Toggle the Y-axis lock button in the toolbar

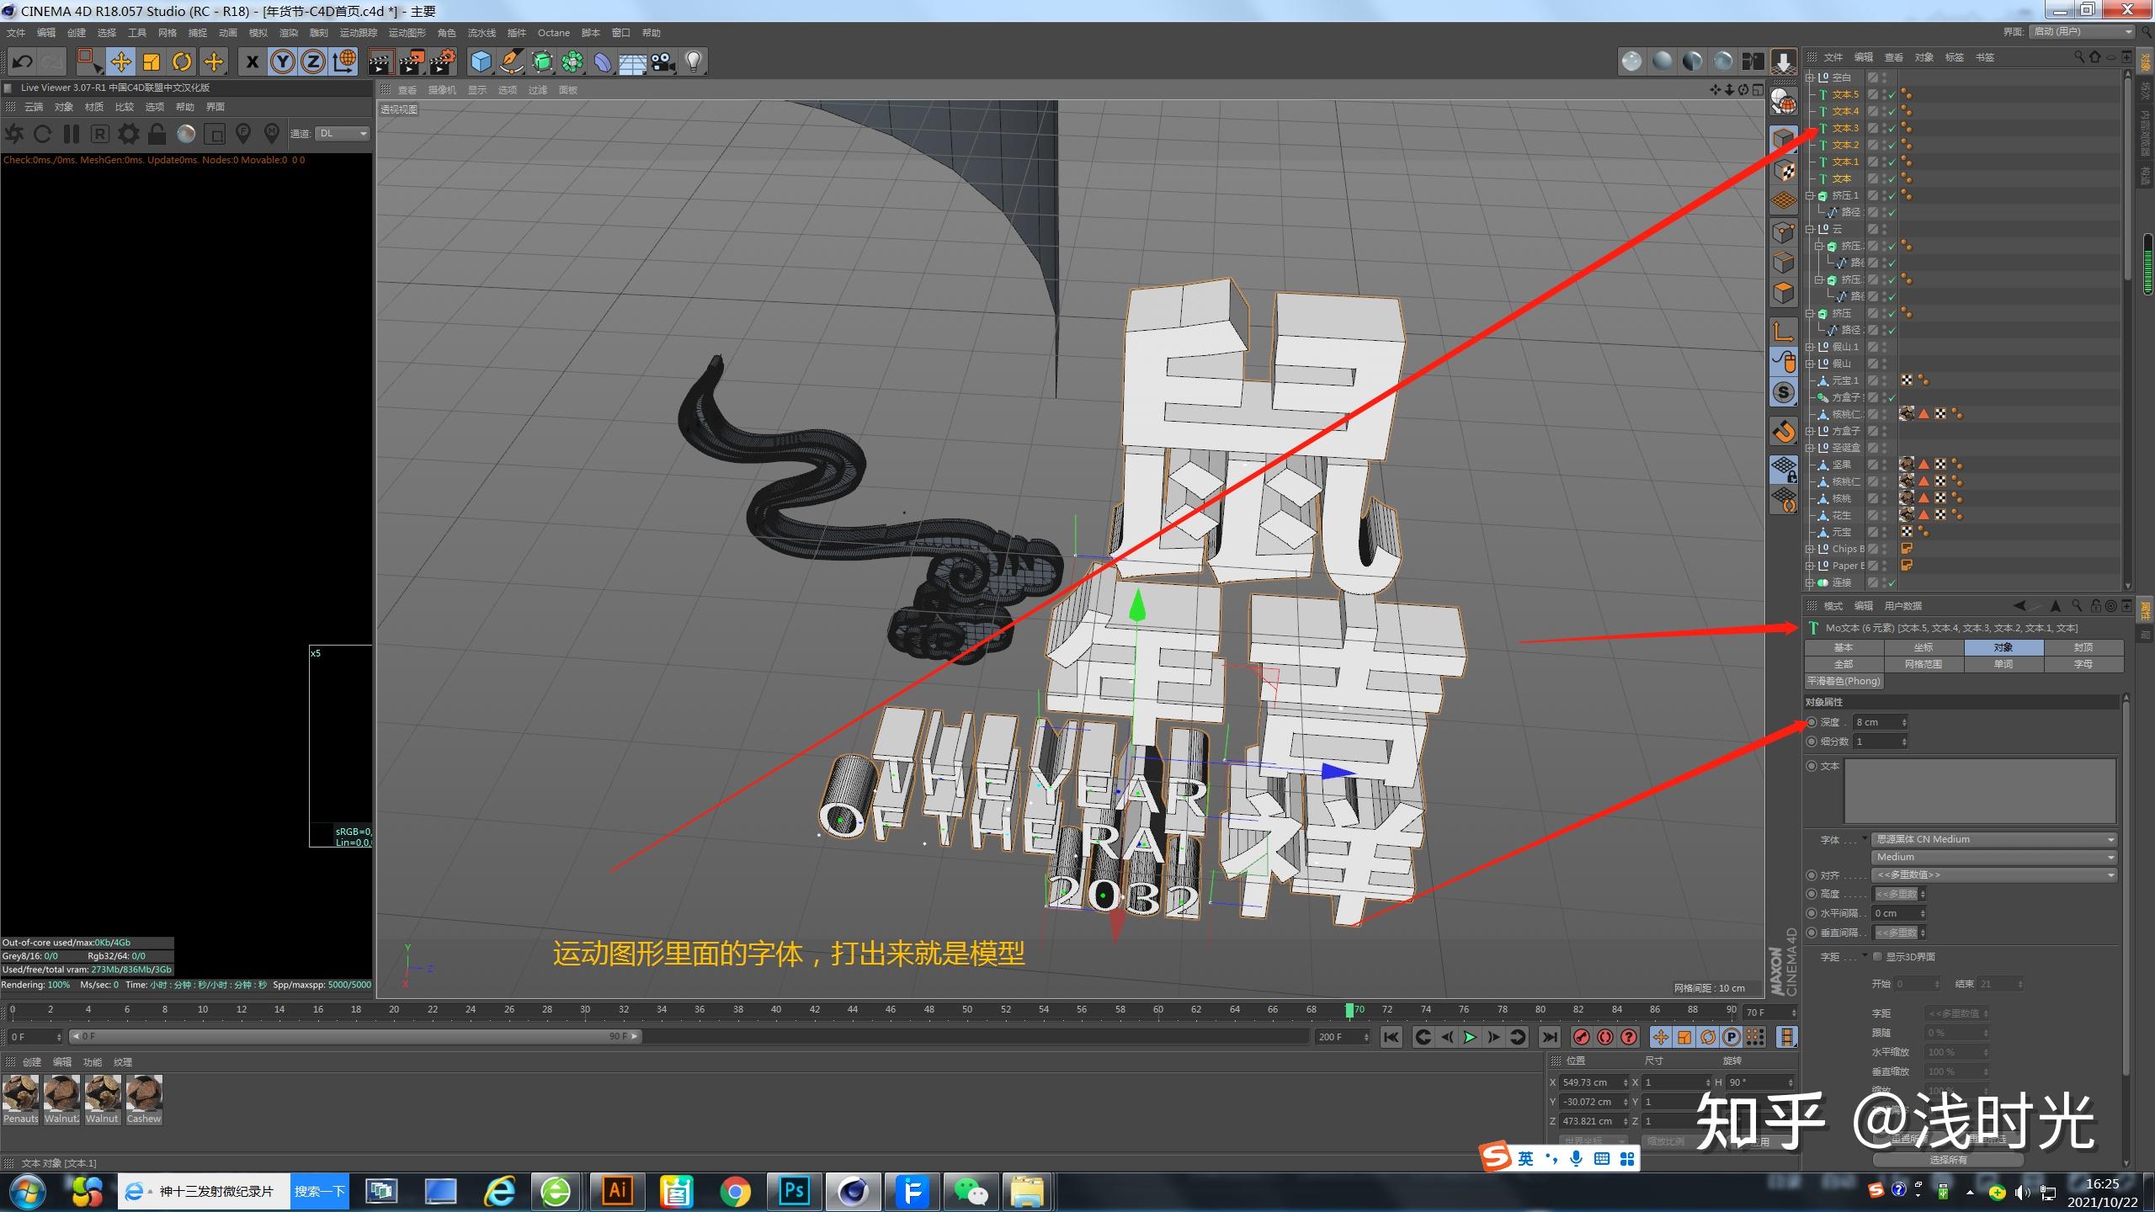(281, 61)
